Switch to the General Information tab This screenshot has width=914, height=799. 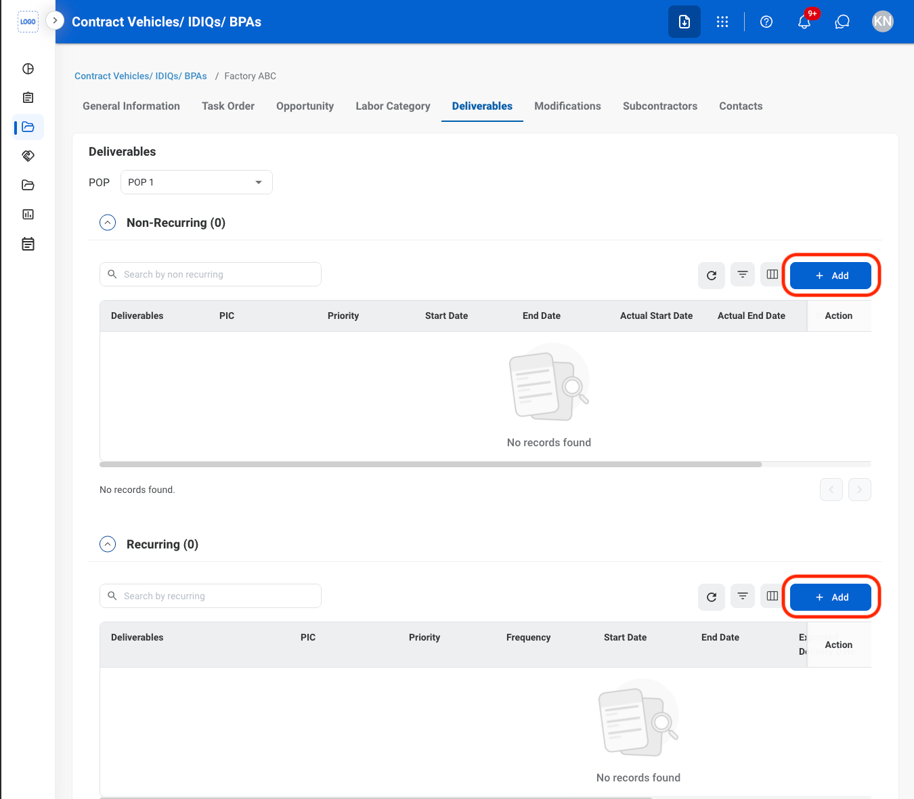(131, 106)
